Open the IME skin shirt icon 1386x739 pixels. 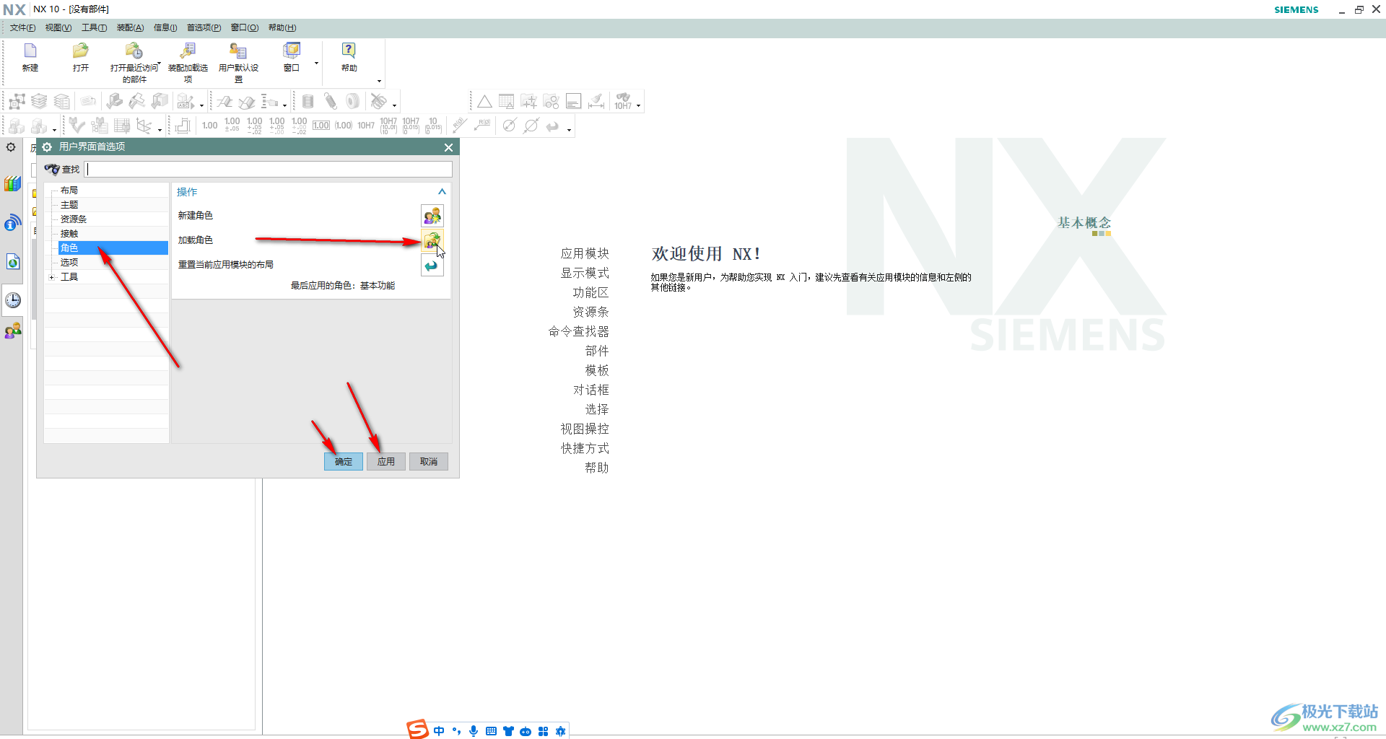[508, 731]
